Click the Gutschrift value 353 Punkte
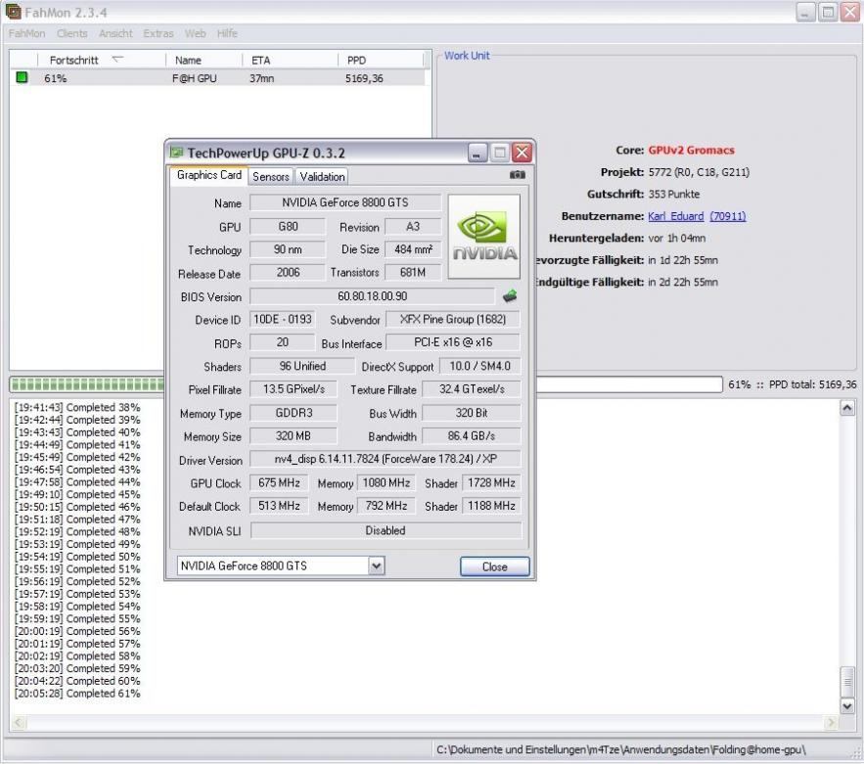 click(674, 194)
